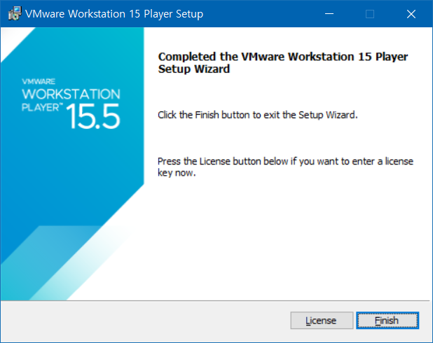Open the License key entry button
The image size is (433, 343).
click(x=322, y=321)
